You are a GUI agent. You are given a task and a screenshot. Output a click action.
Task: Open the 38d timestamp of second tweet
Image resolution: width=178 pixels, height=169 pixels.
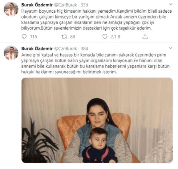coord(84,49)
